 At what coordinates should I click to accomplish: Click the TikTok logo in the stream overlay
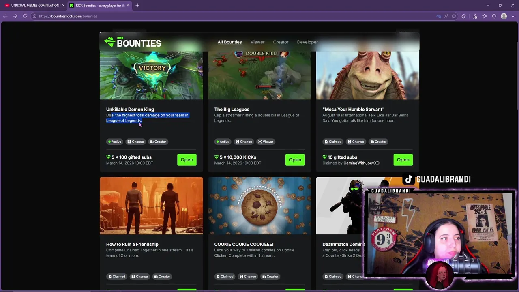coord(408,179)
